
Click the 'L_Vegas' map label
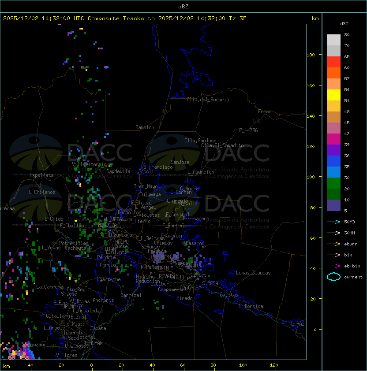[51, 248]
